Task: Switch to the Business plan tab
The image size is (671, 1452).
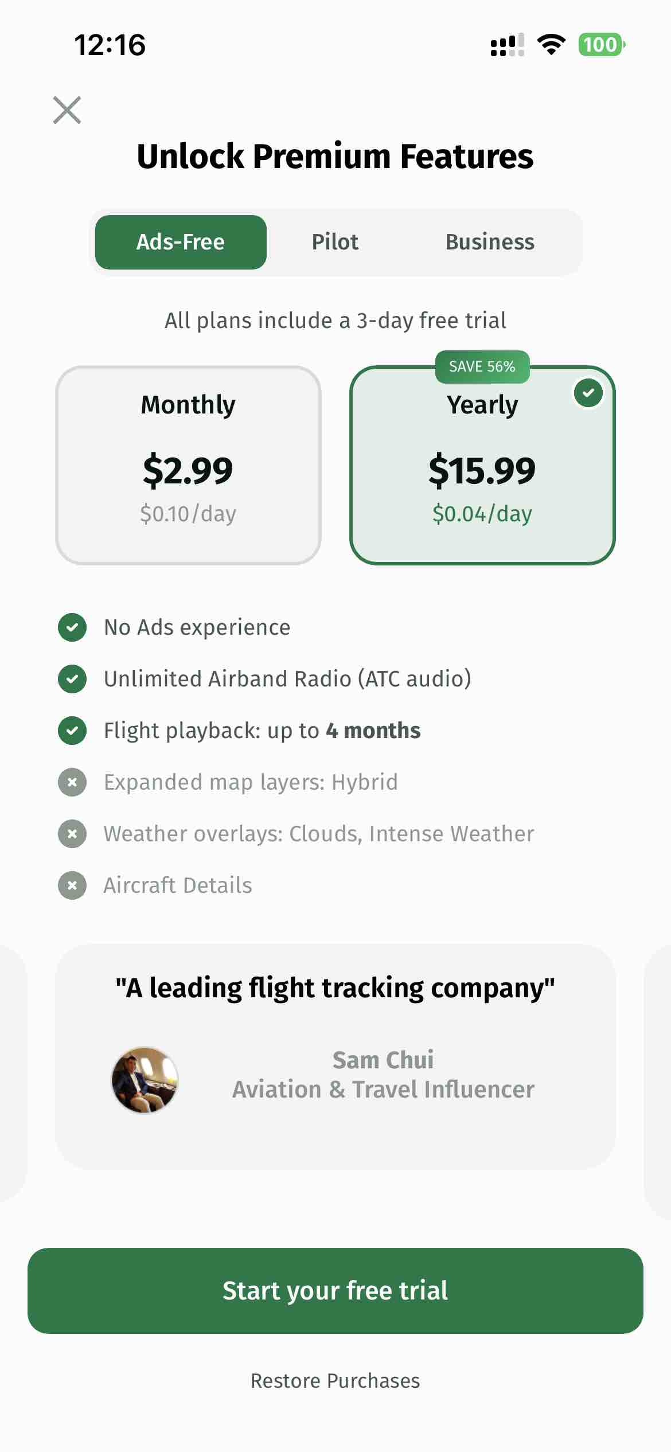Action: pos(490,241)
